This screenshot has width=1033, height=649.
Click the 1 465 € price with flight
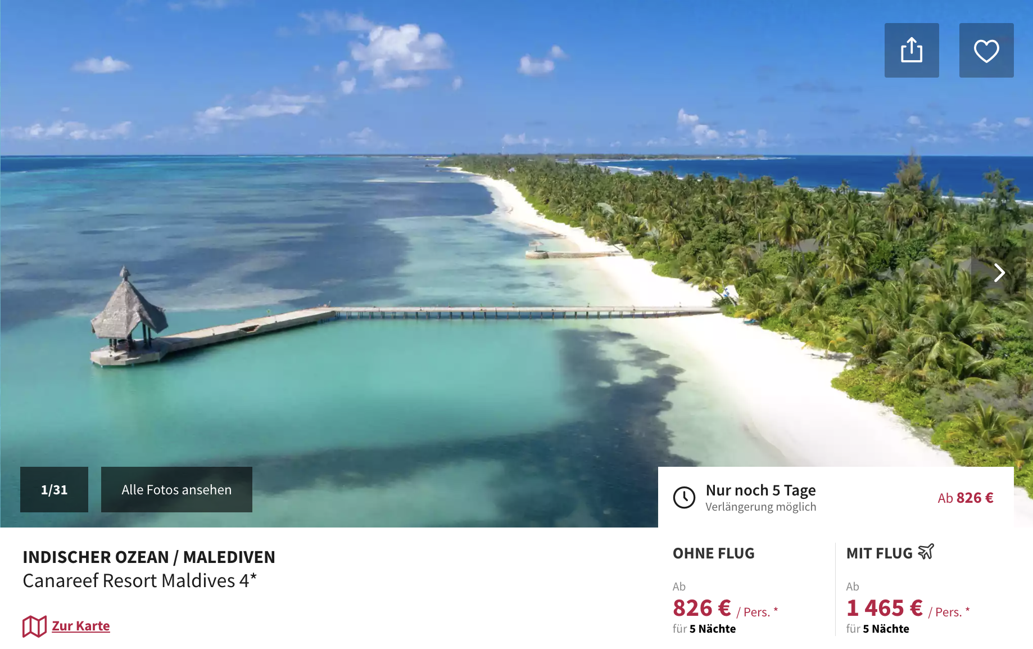coord(885,608)
